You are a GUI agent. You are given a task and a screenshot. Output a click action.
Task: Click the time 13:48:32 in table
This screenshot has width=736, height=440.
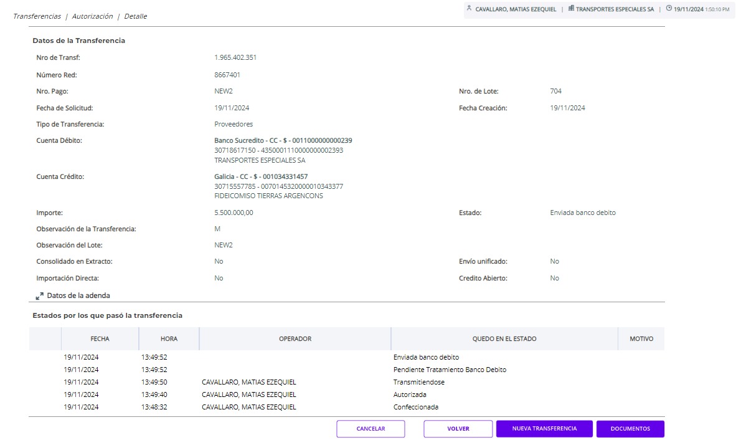[154, 407]
